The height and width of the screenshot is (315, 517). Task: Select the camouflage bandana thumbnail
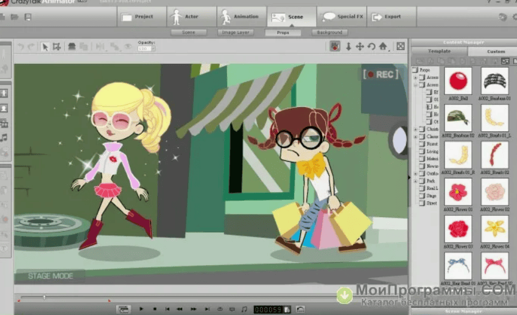point(458,118)
